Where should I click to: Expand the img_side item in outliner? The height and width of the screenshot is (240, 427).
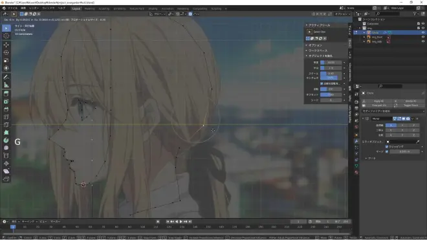[364, 41]
